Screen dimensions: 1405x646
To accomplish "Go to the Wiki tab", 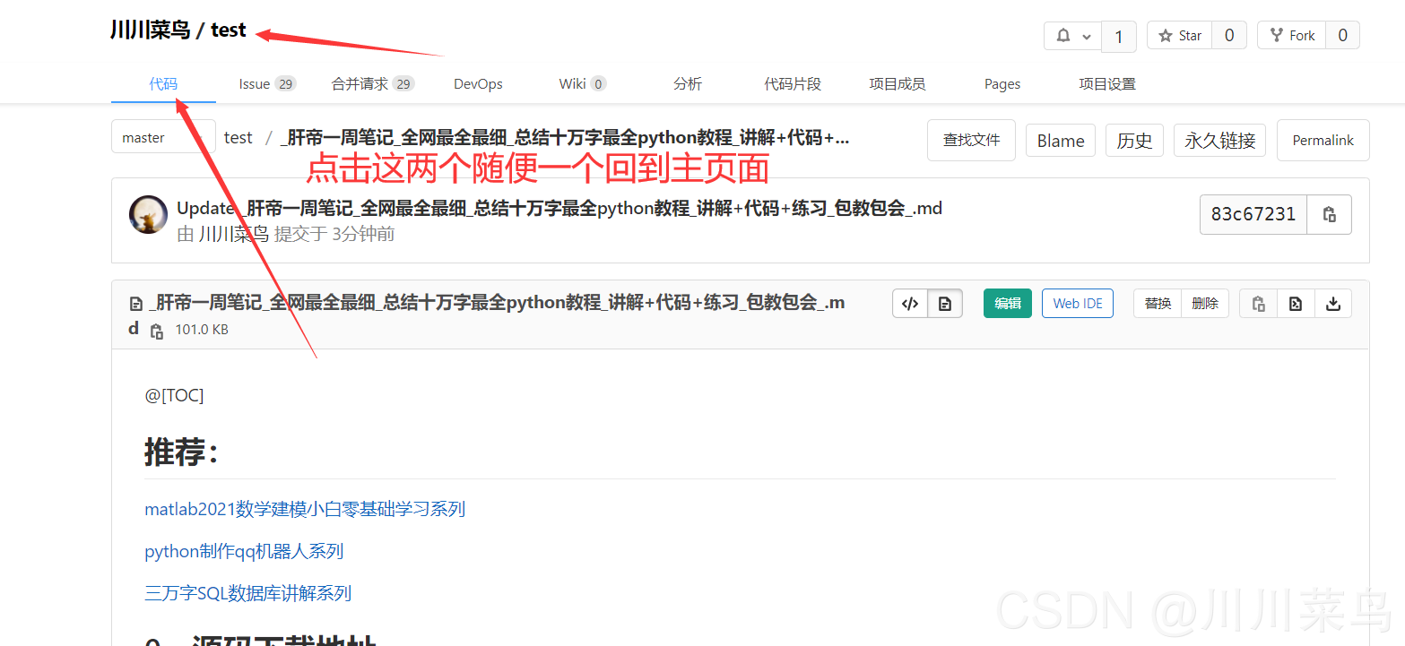I will [582, 84].
